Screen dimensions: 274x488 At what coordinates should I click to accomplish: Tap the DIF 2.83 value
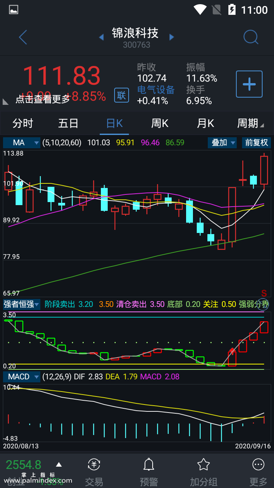pos(88,377)
